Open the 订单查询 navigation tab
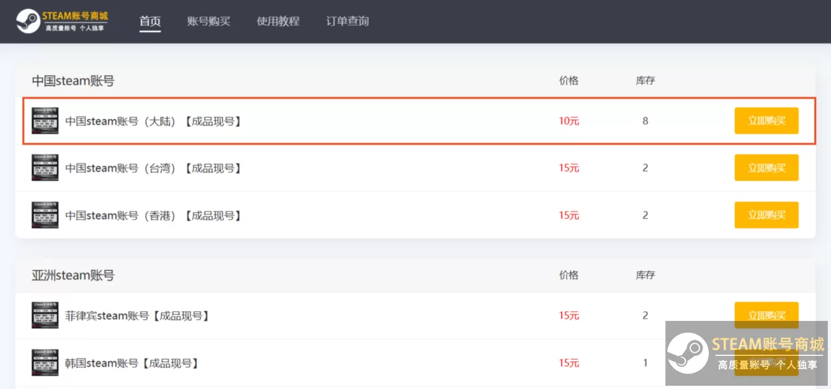 [x=347, y=21]
